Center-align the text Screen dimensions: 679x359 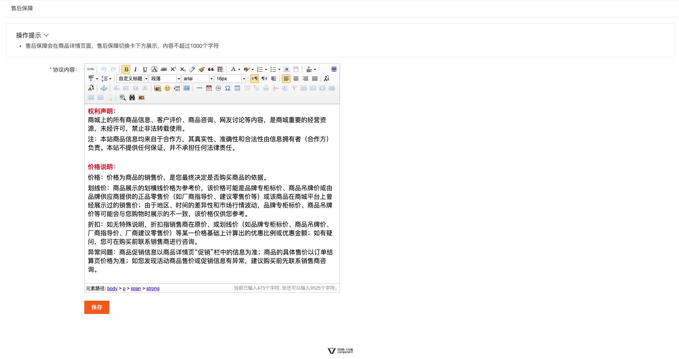[x=296, y=79]
